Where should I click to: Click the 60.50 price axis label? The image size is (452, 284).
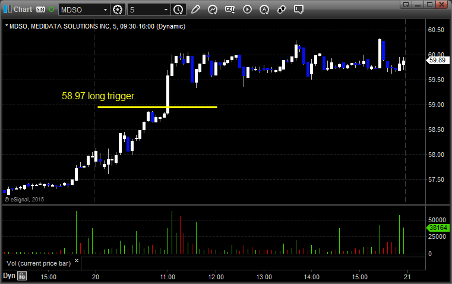tap(436, 30)
